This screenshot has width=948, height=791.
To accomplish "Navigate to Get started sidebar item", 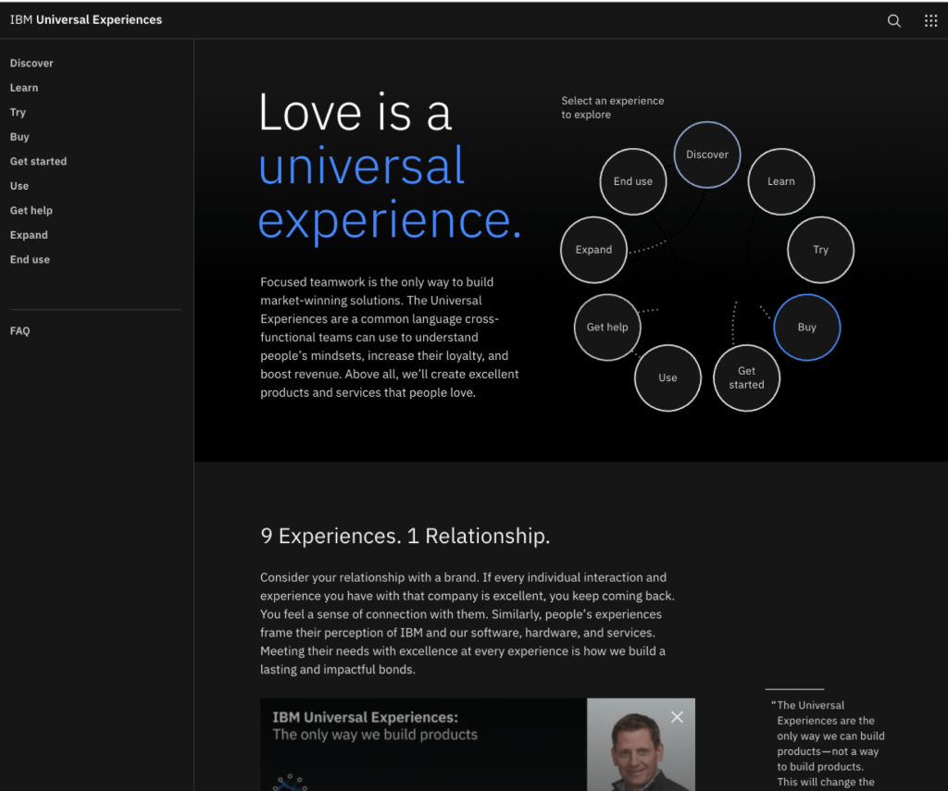I will click(38, 161).
